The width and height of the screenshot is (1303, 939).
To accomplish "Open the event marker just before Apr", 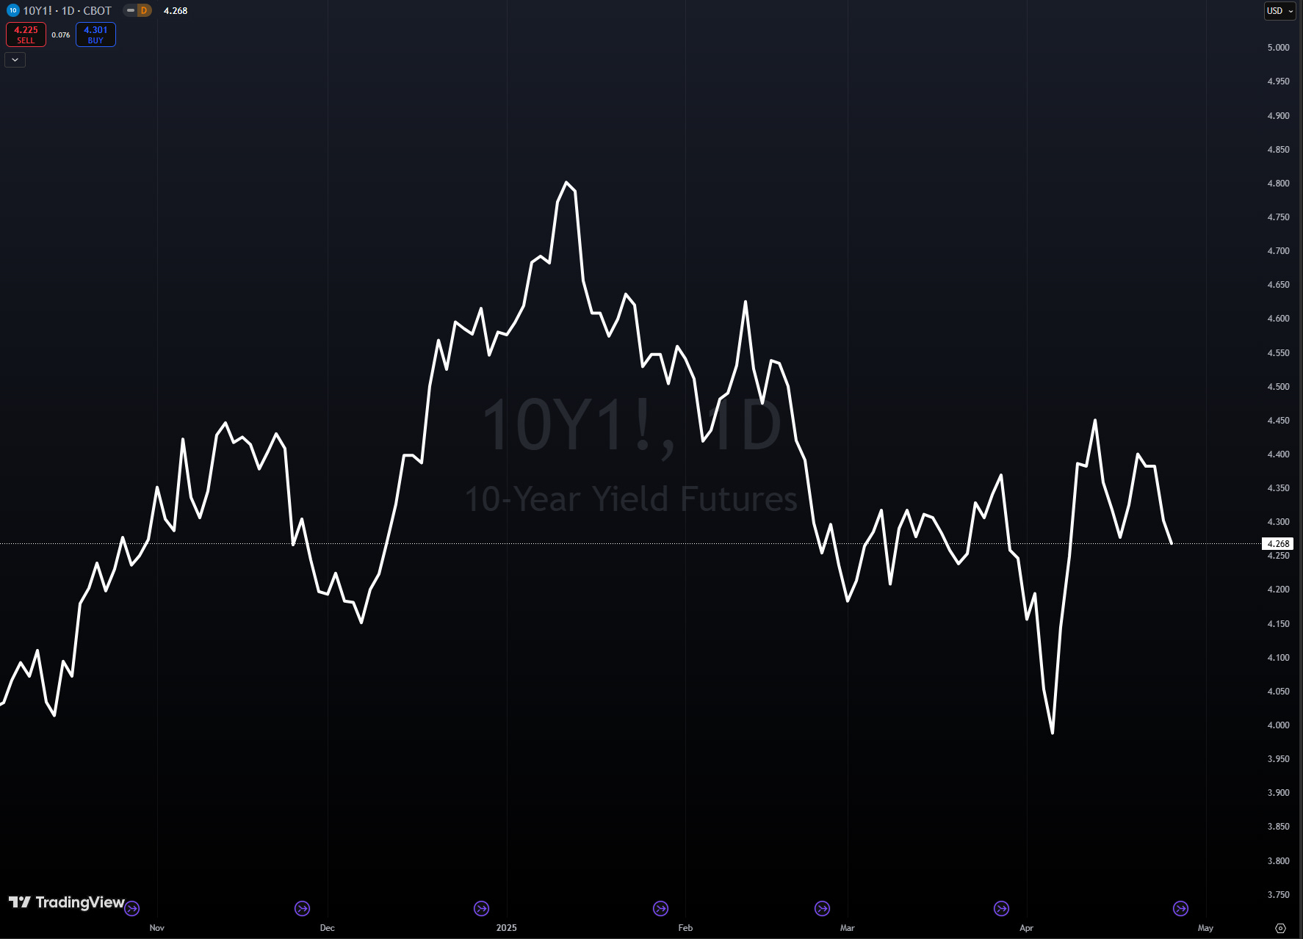I will click(1002, 909).
